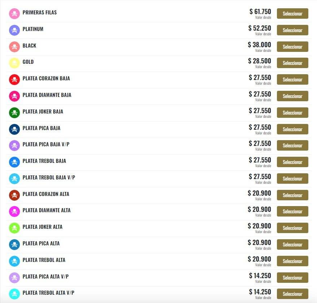Screen dimensions: 317x303
Task: Click the pink seat icon for PRIMERAS FILAS
Action: click(x=14, y=14)
